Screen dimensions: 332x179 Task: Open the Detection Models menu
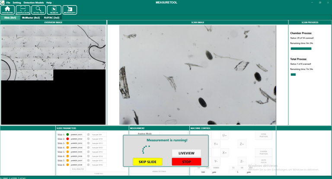pyautogui.click(x=33, y=3)
